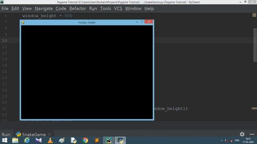
Task: Click line number 6 in the gutter
Action: coord(6,16)
